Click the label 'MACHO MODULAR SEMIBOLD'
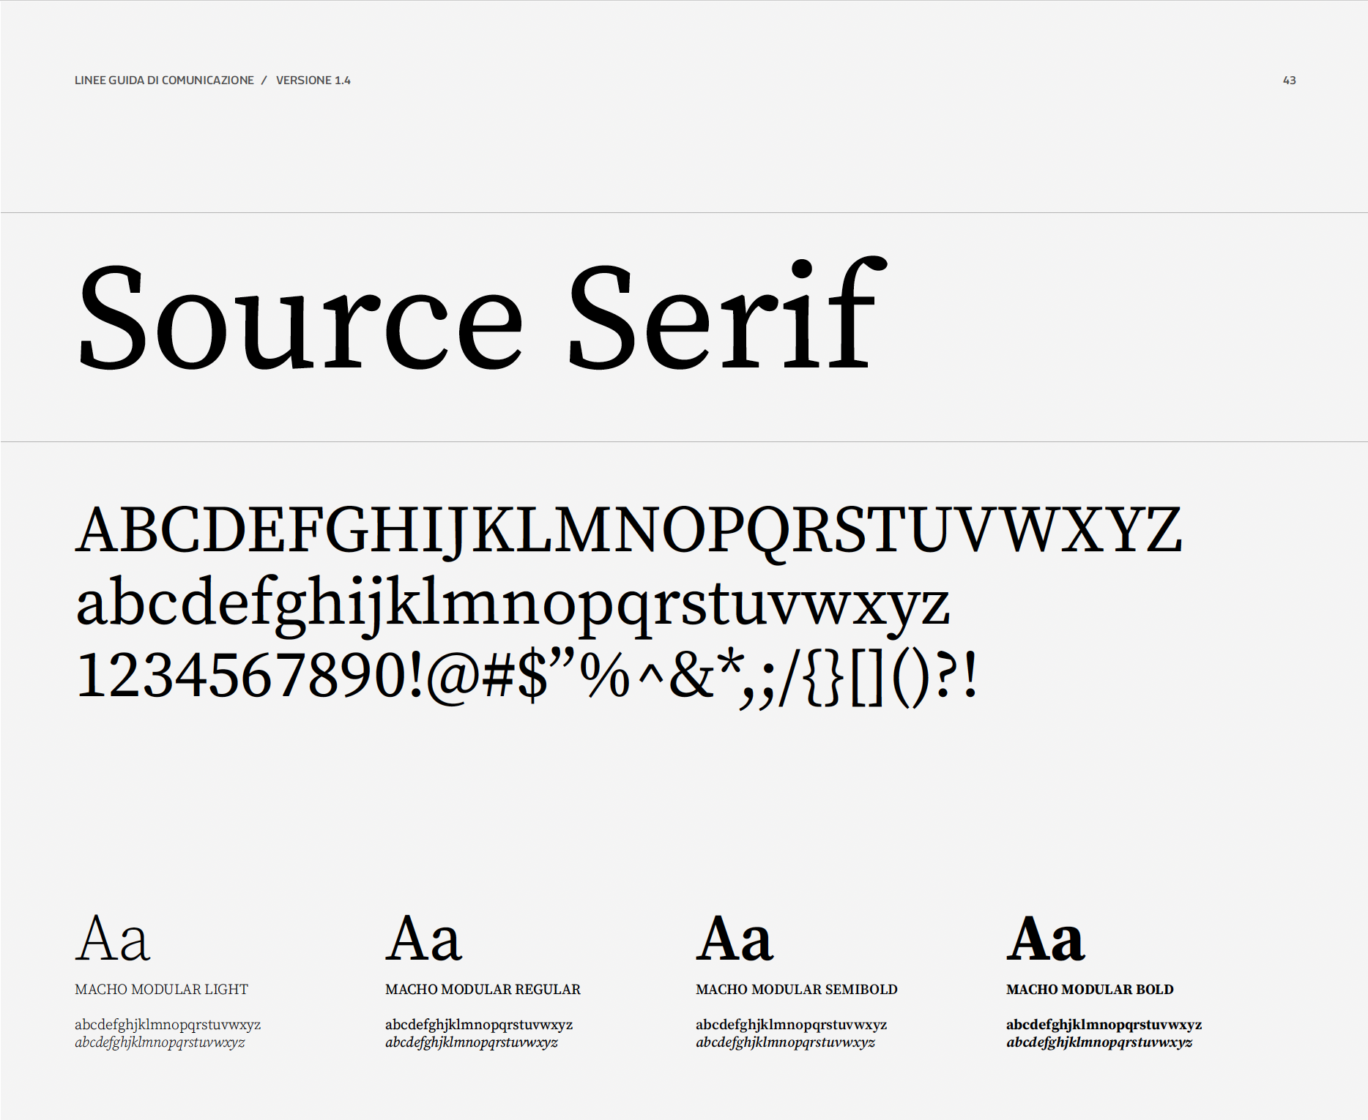The image size is (1368, 1120). pos(797,990)
